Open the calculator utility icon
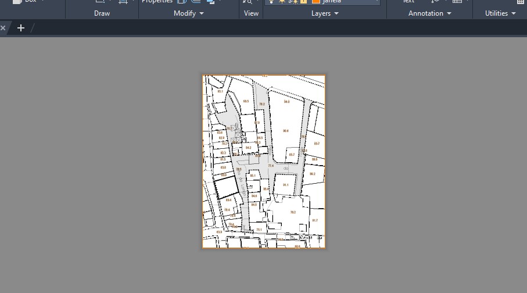527x293 pixels. click(520, 2)
